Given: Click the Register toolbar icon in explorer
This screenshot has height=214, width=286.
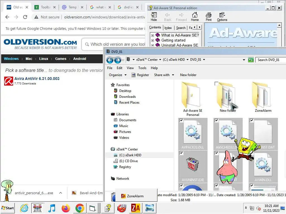Looking at the screenshot, I should coord(134,75).
